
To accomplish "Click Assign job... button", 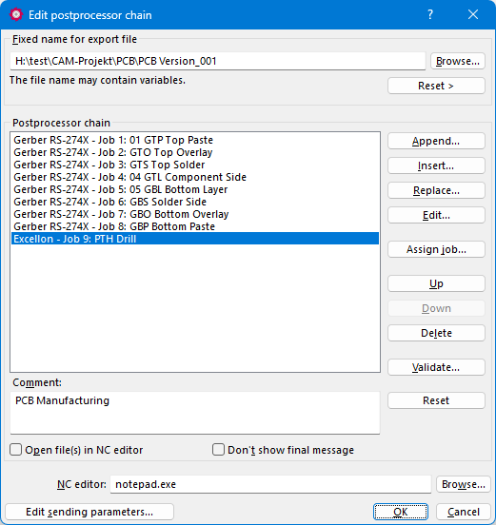I will click(436, 249).
